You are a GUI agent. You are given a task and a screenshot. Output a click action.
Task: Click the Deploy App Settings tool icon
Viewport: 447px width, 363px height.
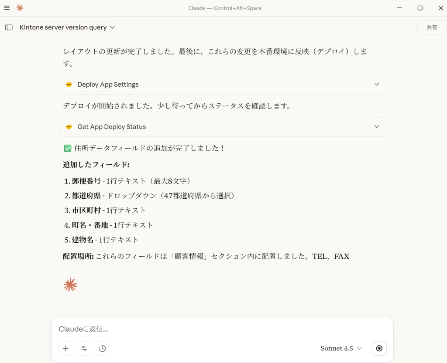click(69, 85)
